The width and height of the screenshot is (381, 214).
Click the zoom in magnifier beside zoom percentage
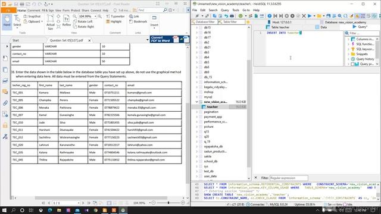point(100,16)
